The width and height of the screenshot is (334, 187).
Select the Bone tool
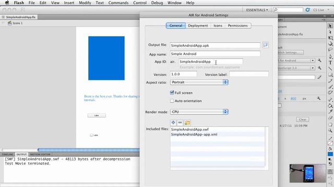tap(330, 99)
